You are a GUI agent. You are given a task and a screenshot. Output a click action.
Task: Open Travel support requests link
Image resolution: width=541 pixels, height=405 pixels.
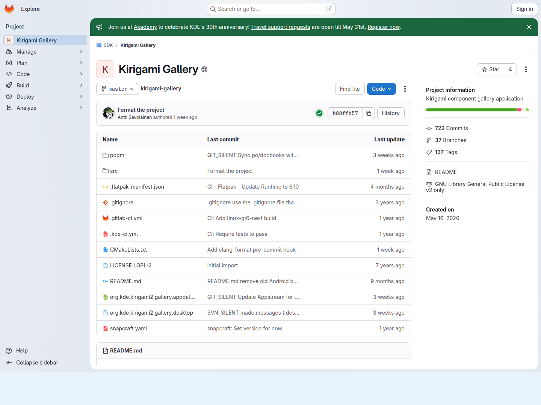[x=281, y=27]
